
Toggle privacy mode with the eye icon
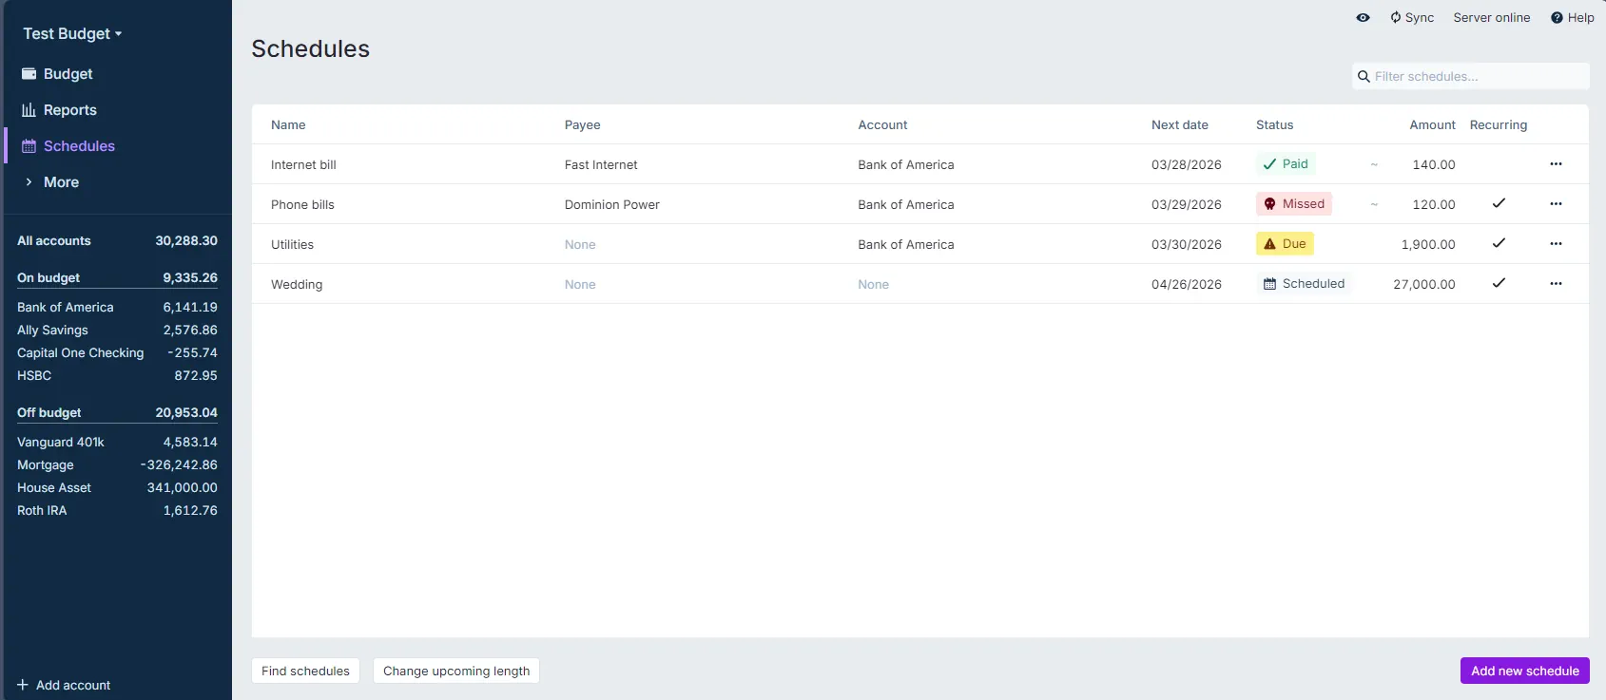[x=1363, y=17]
